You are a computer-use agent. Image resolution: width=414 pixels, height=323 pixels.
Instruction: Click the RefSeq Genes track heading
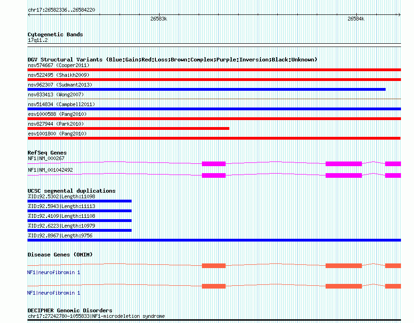47,153
